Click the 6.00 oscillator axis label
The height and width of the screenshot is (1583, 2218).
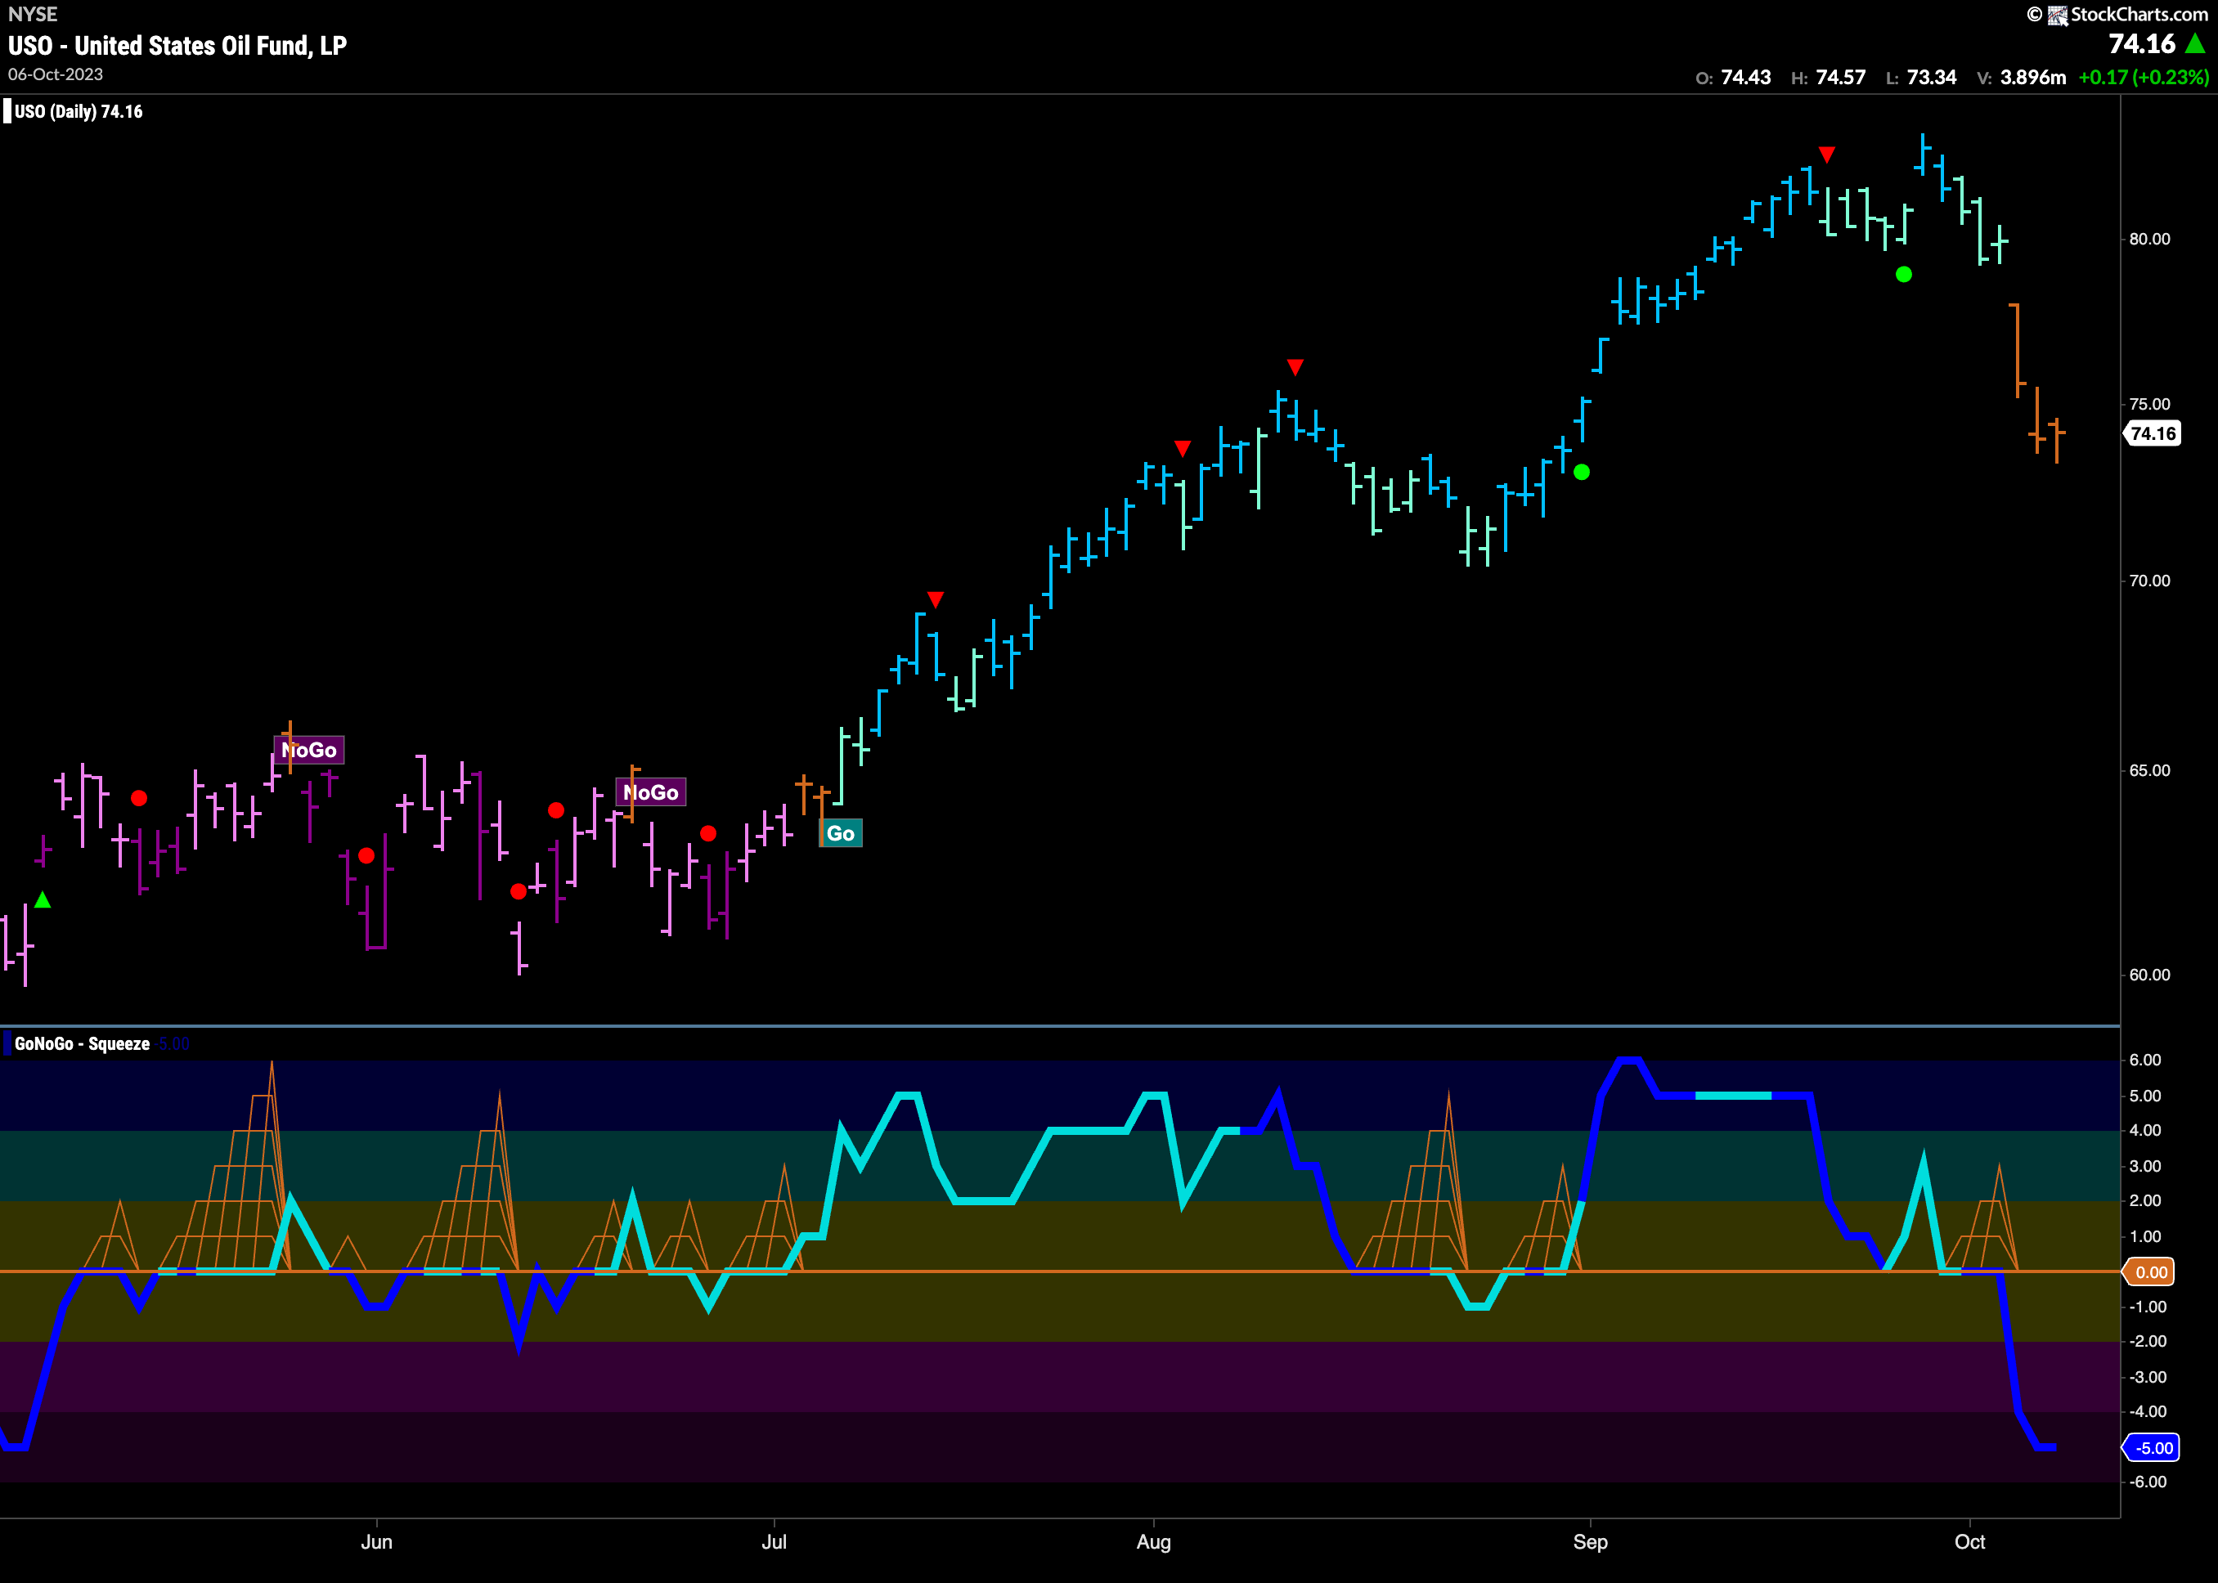pos(2145,1061)
